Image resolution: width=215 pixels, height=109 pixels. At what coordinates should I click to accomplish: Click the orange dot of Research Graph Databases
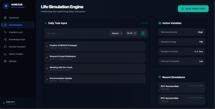point(47,57)
